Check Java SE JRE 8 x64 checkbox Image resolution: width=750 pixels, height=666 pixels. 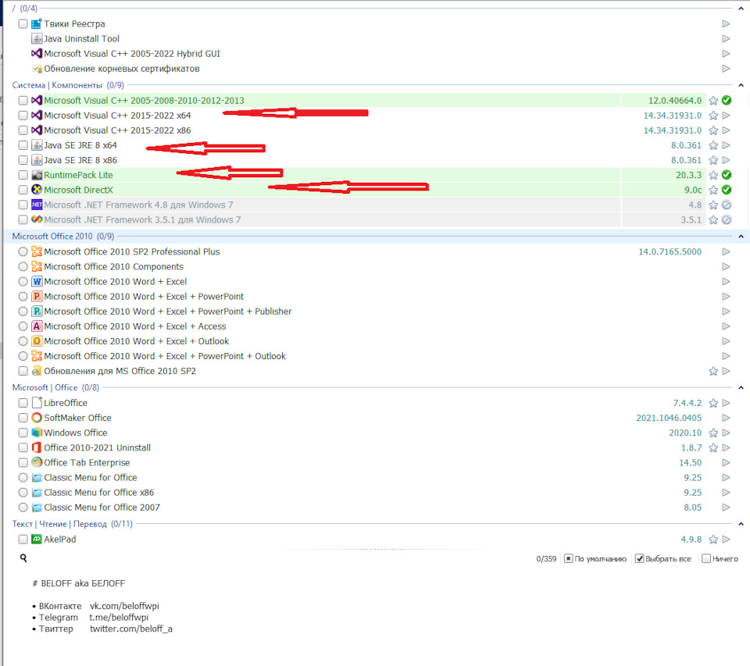coord(23,145)
